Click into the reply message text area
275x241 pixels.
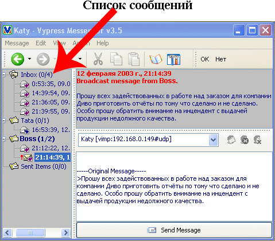(174, 186)
